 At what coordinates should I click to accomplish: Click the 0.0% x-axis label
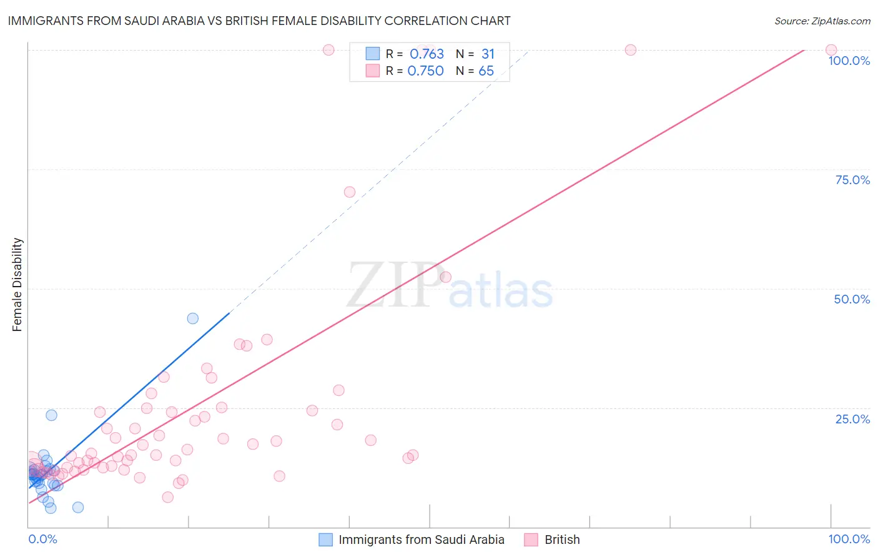pyautogui.click(x=42, y=539)
